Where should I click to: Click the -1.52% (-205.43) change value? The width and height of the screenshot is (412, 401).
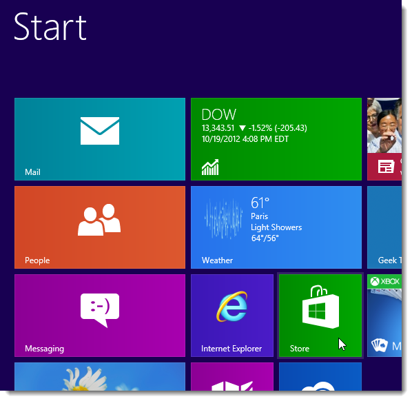[x=278, y=128]
